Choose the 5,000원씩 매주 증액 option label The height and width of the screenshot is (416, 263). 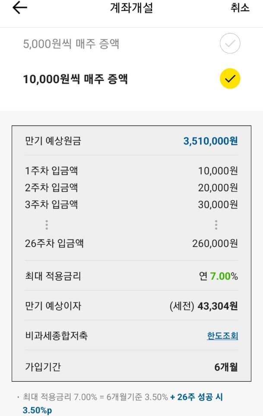pos(71,44)
